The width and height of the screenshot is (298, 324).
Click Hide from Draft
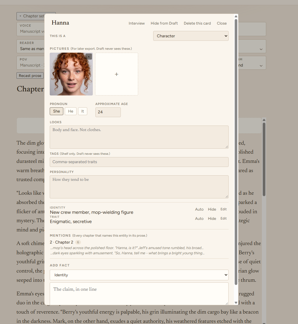164,23
